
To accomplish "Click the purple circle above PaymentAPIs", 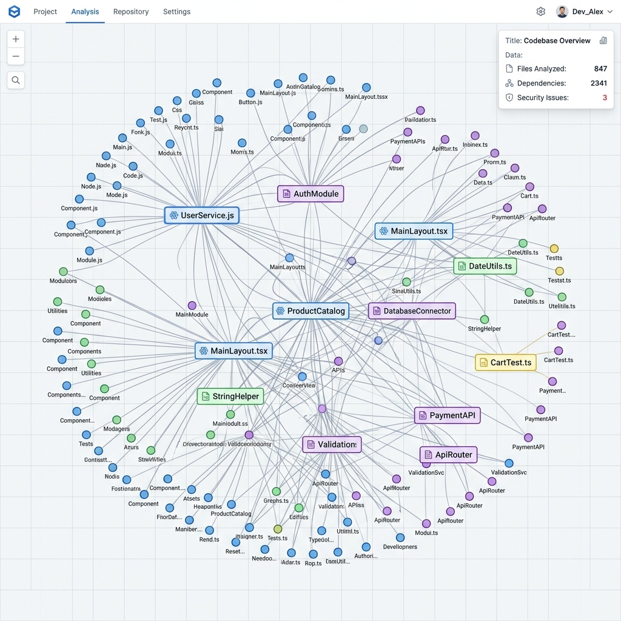I will [408, 132].
